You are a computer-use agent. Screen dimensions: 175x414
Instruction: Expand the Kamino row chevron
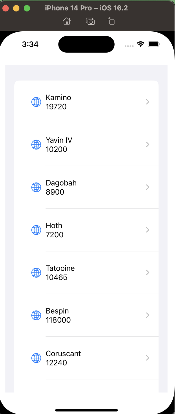(147, 102)
